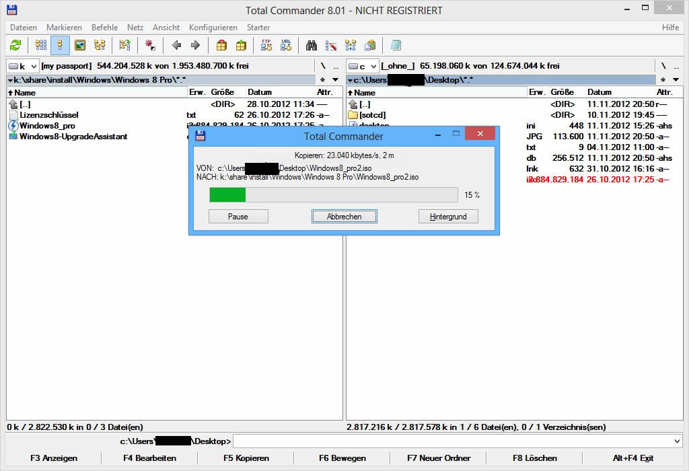Open the Ansicht menu

(166, 27)
